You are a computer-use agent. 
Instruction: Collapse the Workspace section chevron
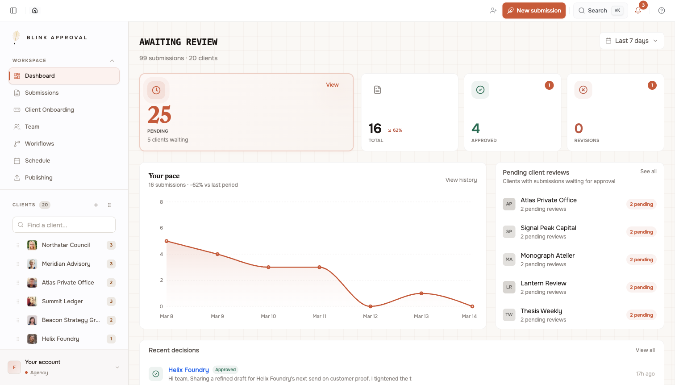click(112, 61)
